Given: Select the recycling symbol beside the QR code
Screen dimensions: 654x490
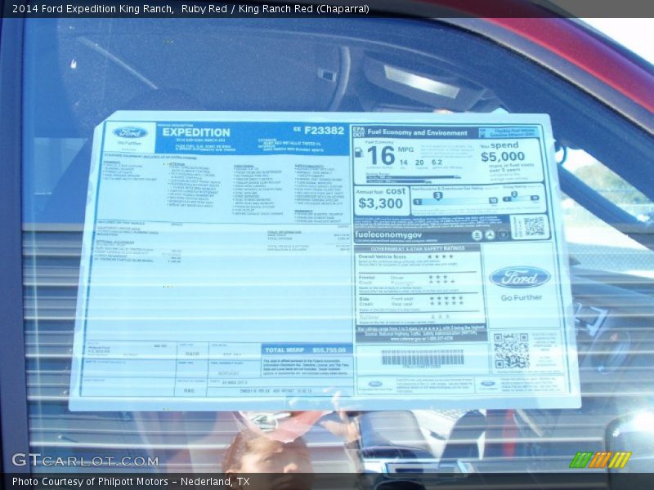Looking at the screenshot, I should click(490, 235).
